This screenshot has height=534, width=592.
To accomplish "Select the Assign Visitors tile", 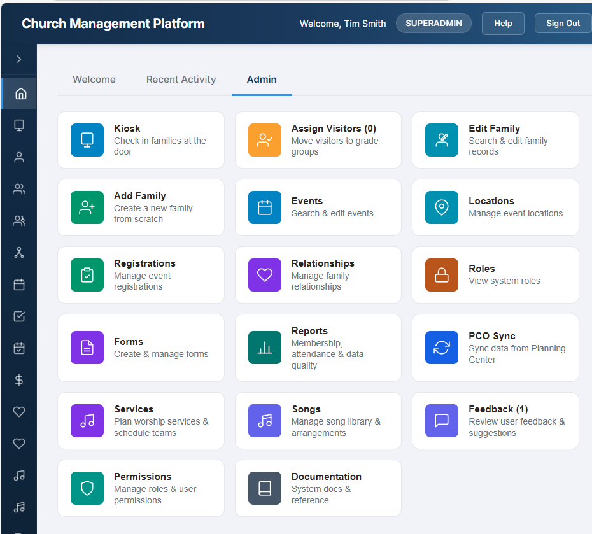I will [x=318, y=139].
